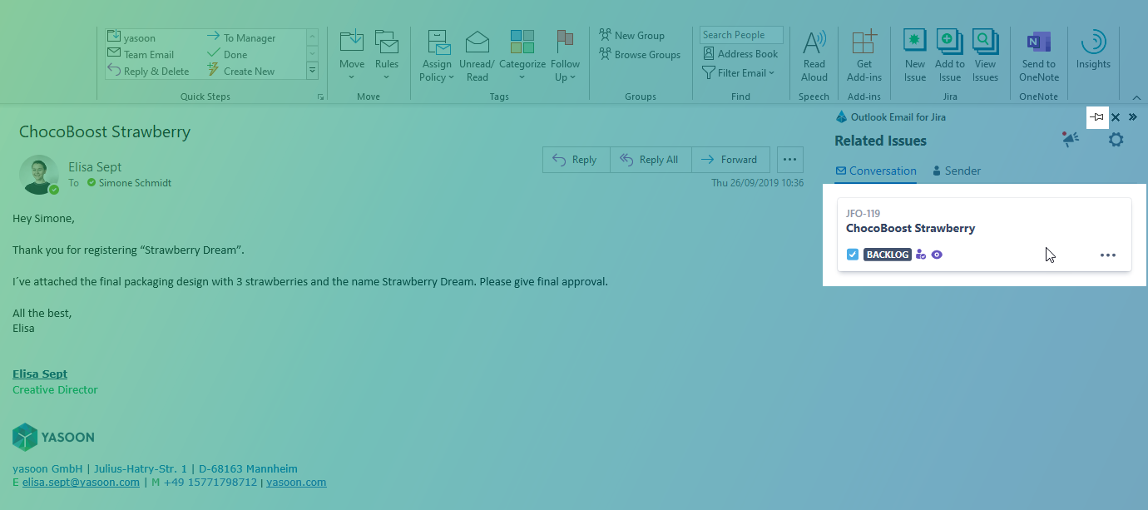Open the elisa.sept@yasoon.com email link
The image size is (1148, 510).
pos(81,483)
